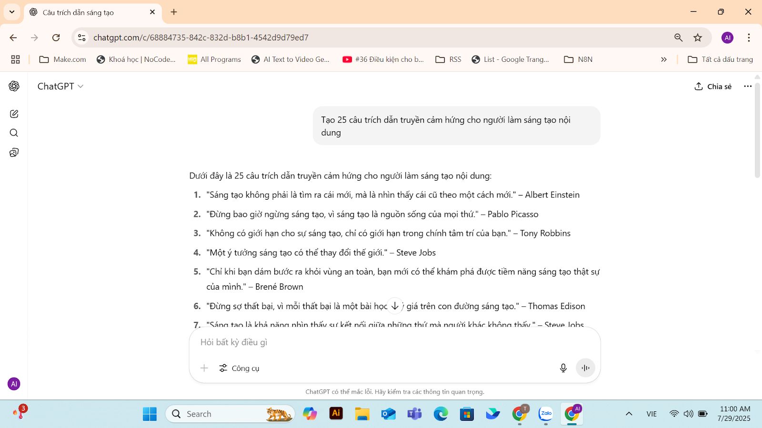Click the plus attach button in composer

(204, 368)
